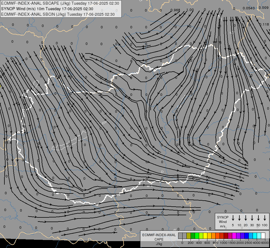Click the ECMWF-INDEX-ANAL CAPE legend label
Screen dimensions: 270x248
click(x=159, y=237)
